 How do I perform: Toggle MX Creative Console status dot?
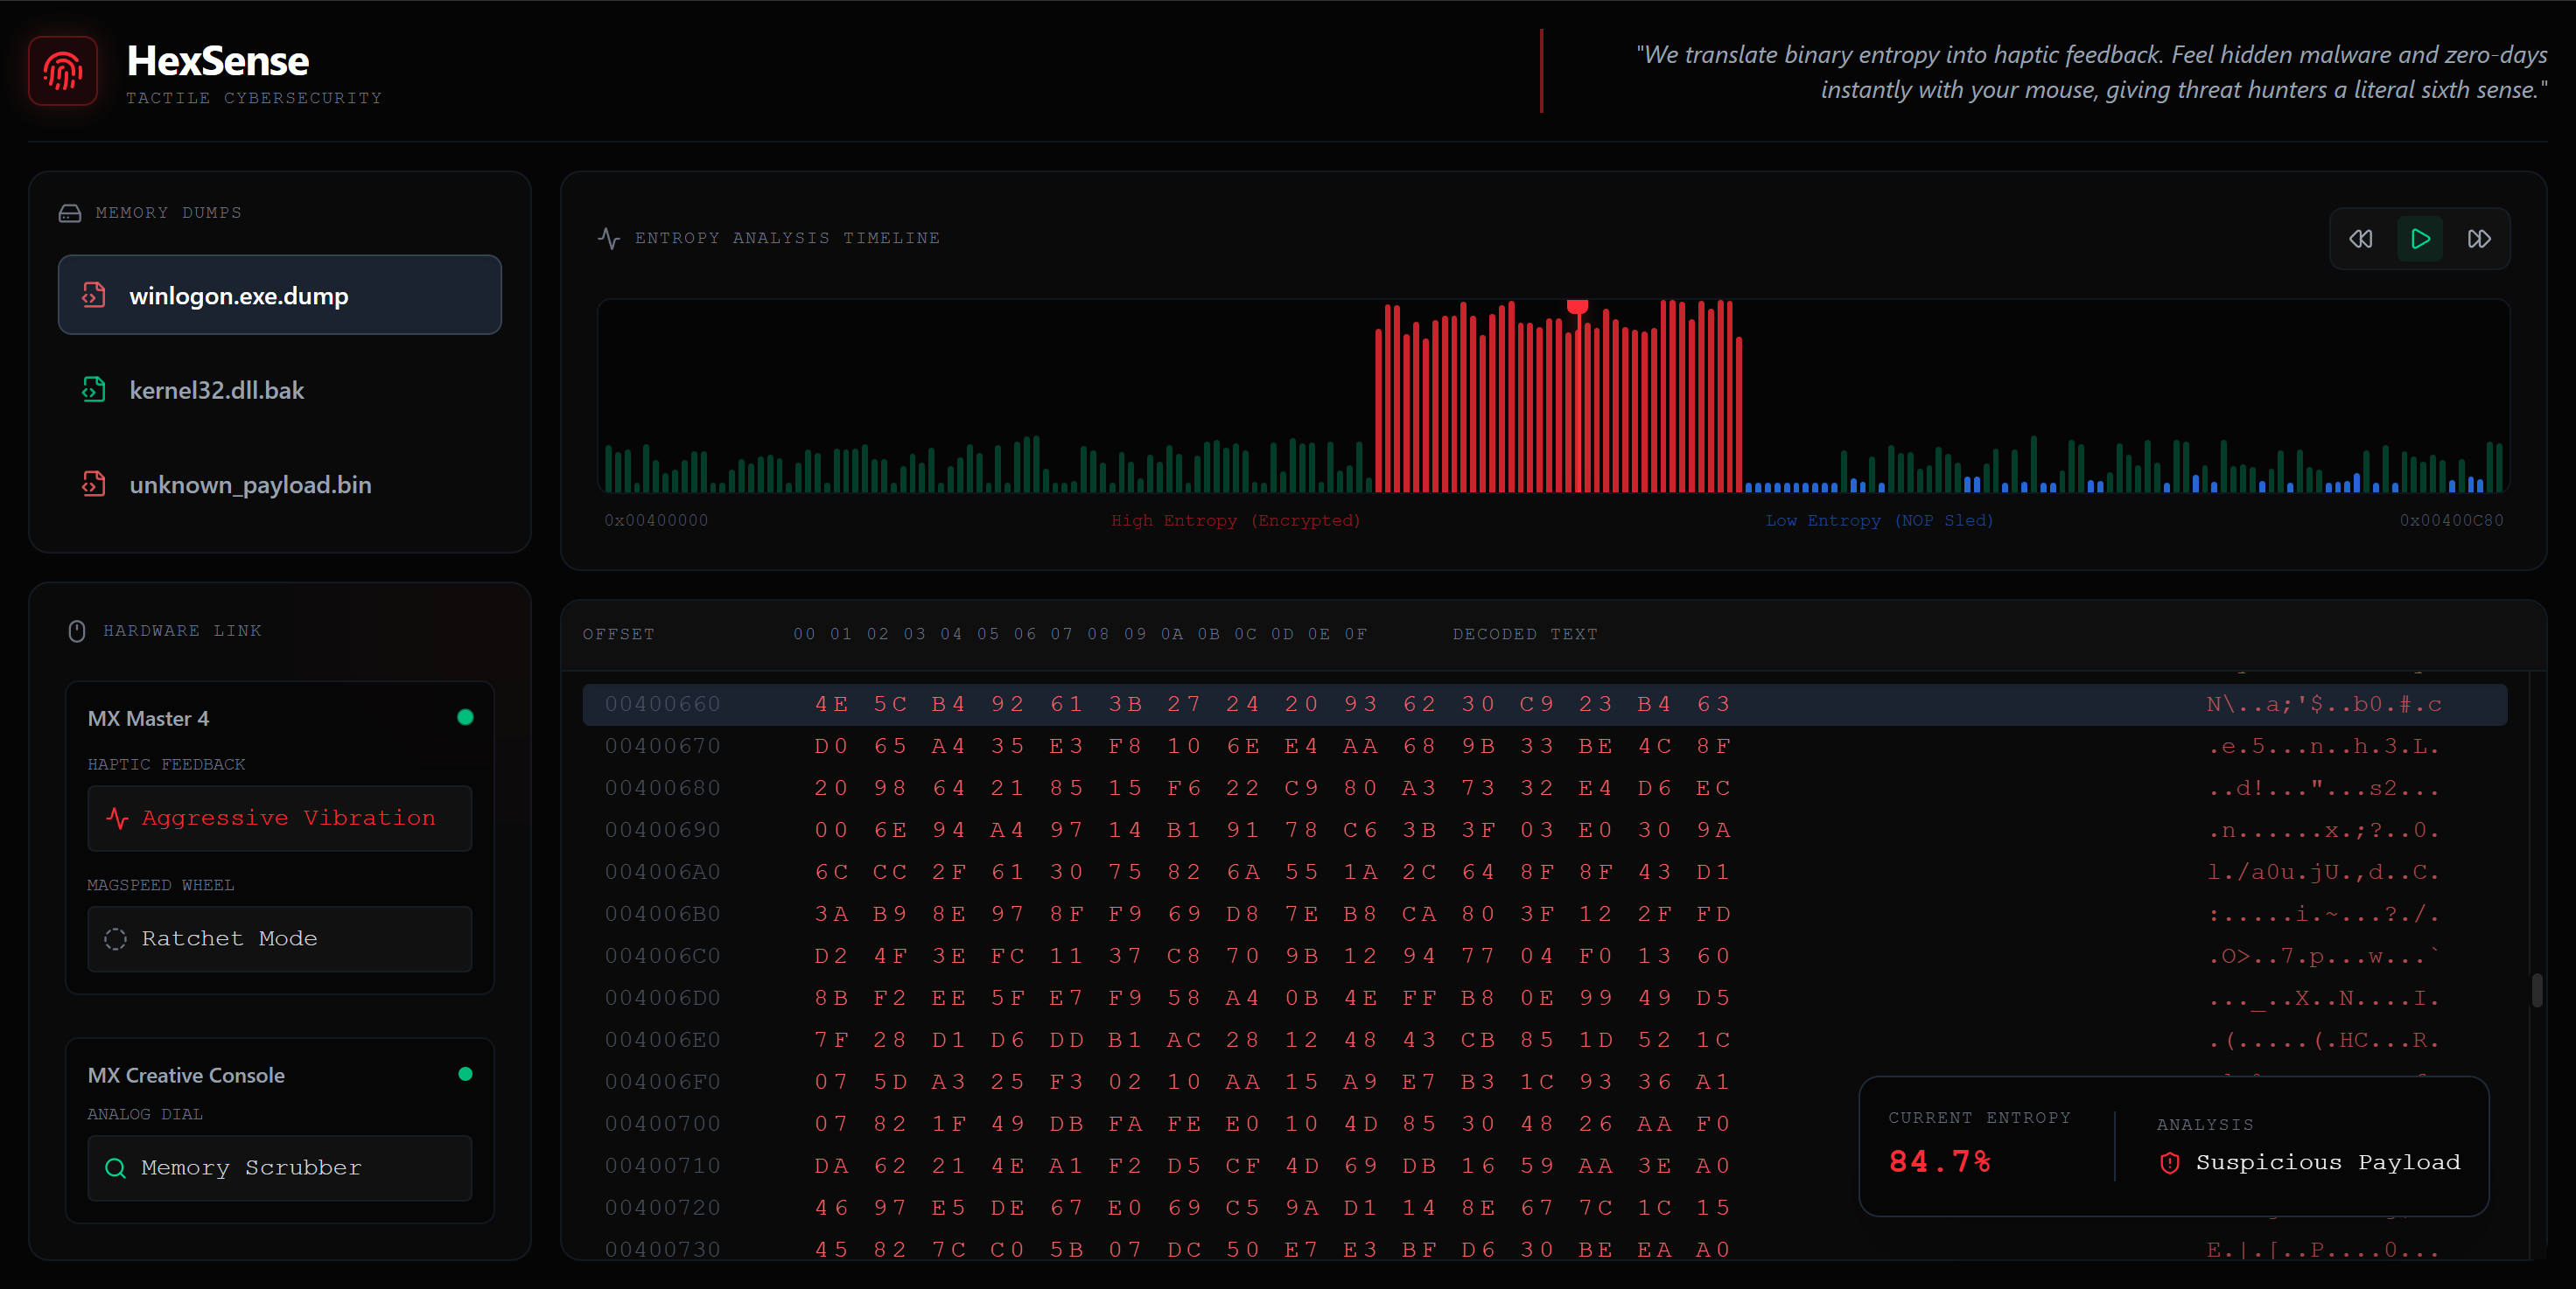(x=465, y=1074)
